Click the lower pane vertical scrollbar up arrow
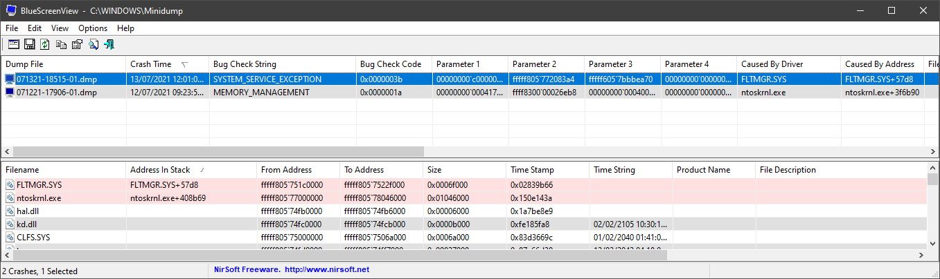 (x=934, y=169)
